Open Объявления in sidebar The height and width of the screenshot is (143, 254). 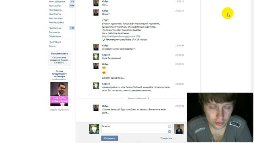click(x=55, y=37)
